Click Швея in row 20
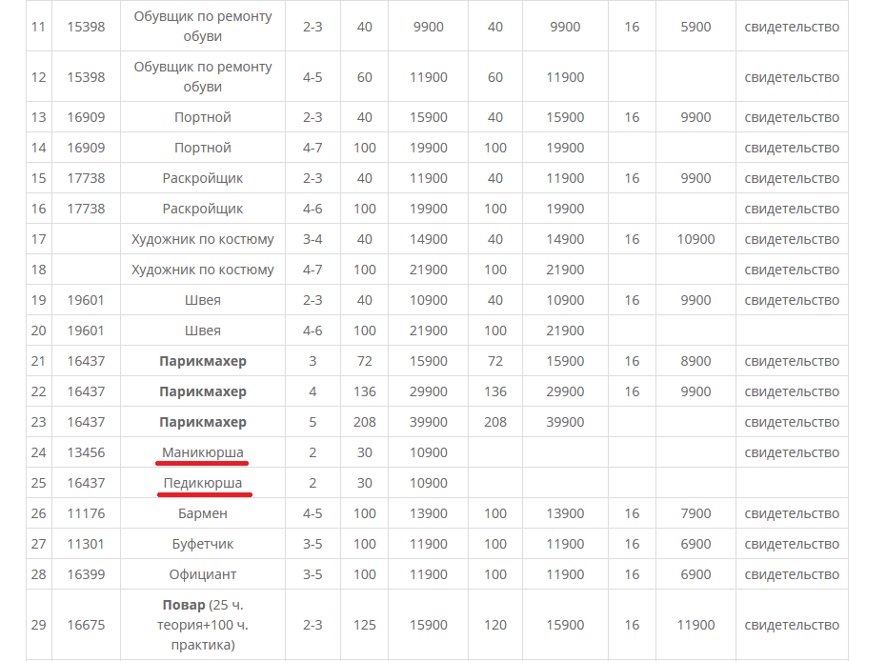This screenshot has height=661, width=887. tap(202, 330)
